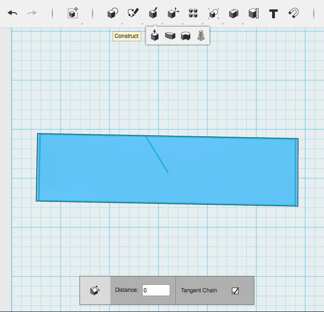Choose Loft from the Construct flyout
This screenshot has width=324, height=312.
(x=201, y=36)
